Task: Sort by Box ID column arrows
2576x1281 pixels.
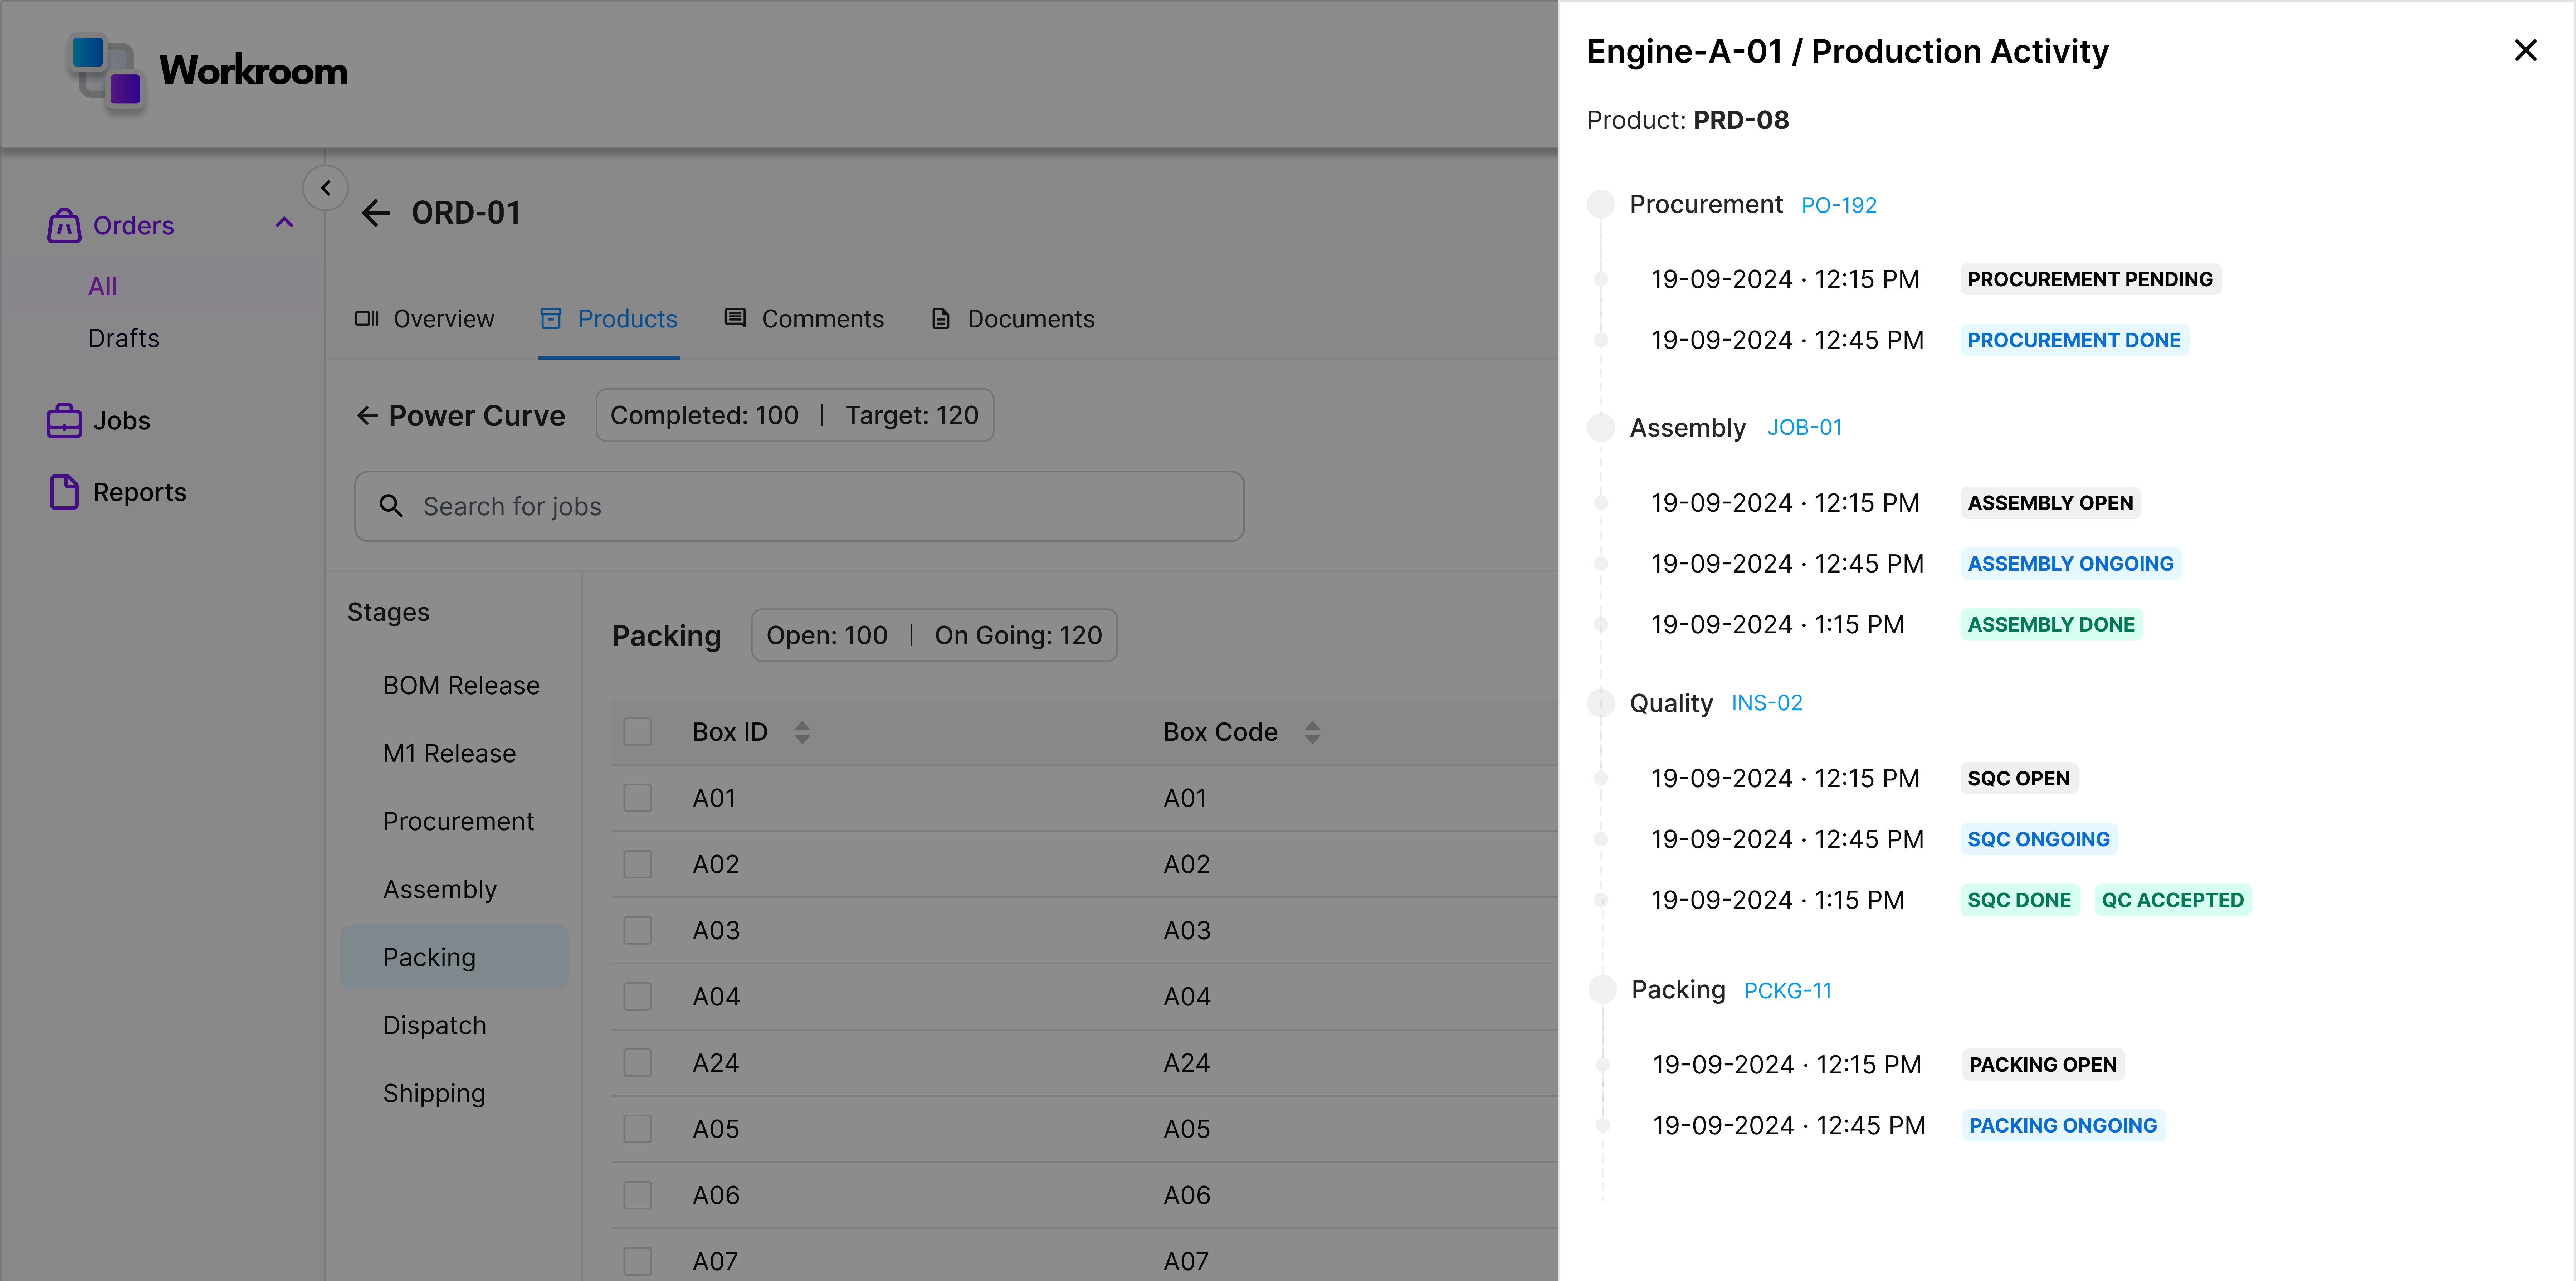Action: [x=802, y=732]
